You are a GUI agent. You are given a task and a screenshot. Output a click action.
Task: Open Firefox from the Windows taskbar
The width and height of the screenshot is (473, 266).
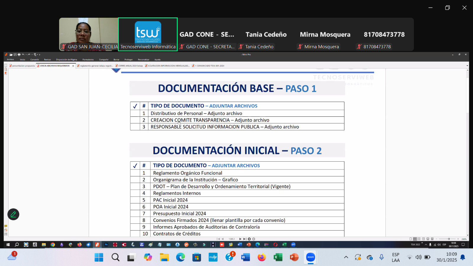coord(261,257)
